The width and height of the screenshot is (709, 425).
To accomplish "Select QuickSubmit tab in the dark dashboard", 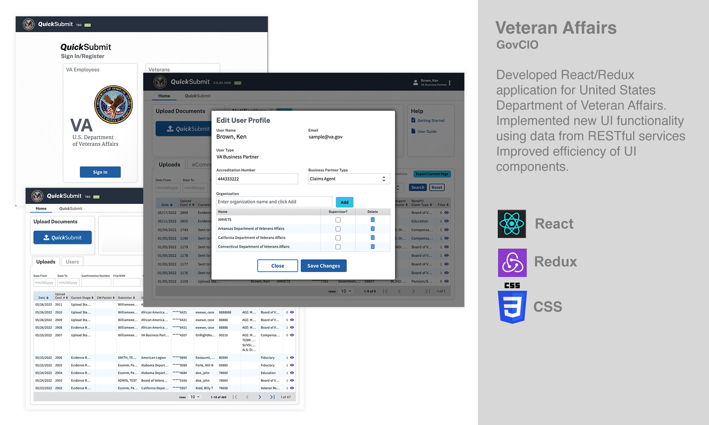I will pos(197,96).
